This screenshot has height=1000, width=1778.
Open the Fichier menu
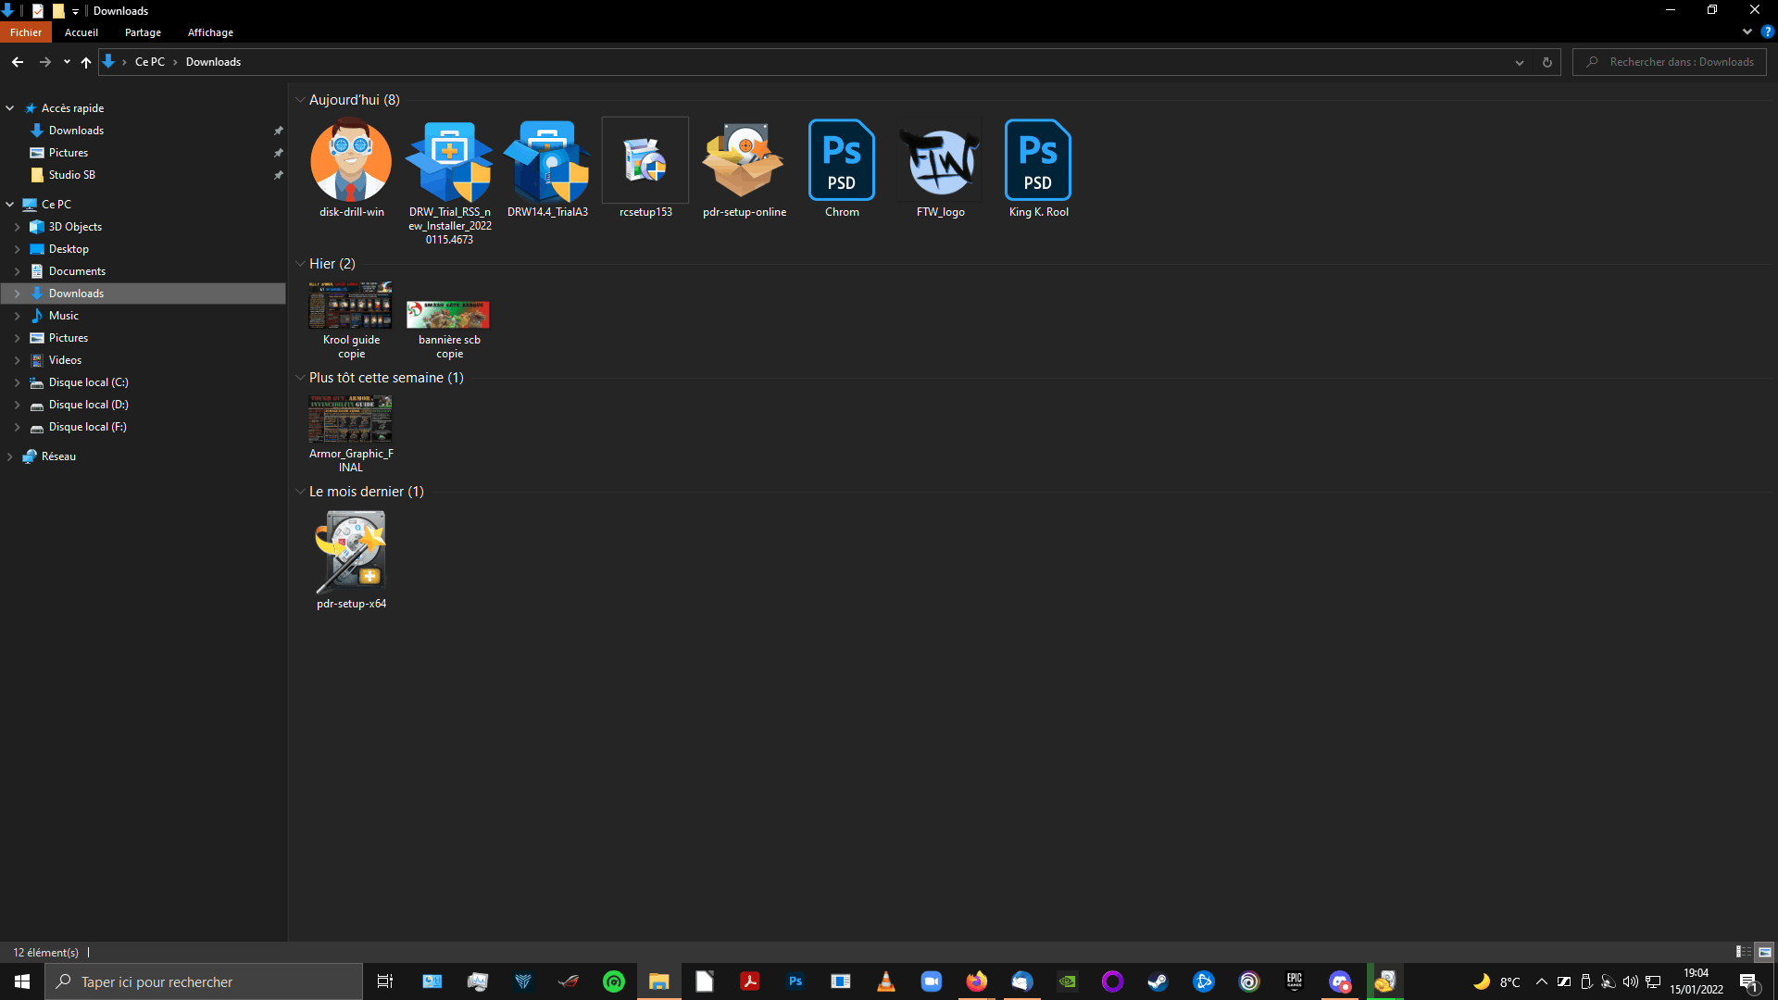[26, 32]
